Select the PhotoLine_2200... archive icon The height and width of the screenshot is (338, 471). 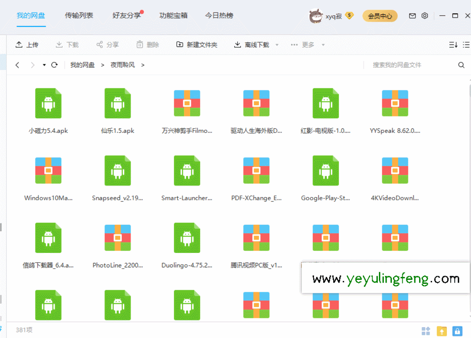coord(118,238)
